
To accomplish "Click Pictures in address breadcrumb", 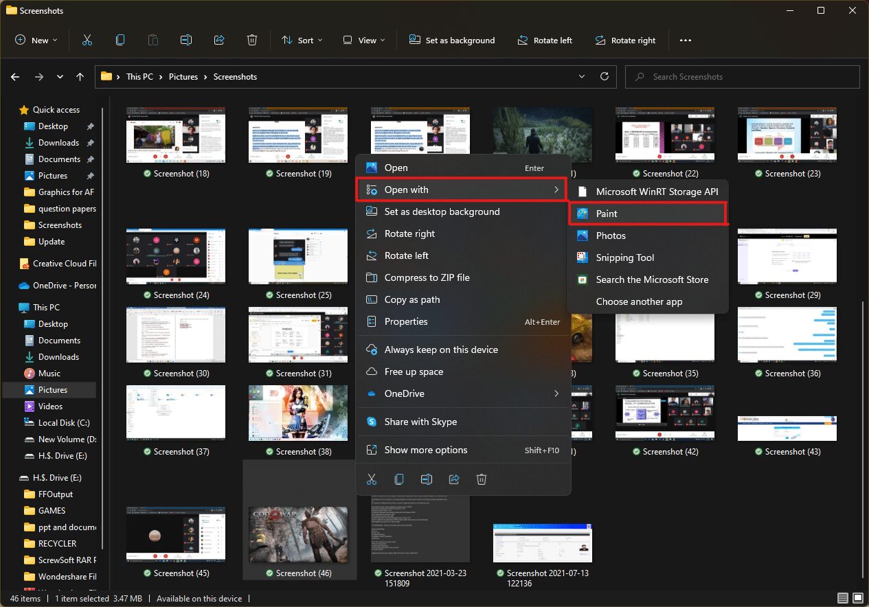I will click(x=183, y=77).
